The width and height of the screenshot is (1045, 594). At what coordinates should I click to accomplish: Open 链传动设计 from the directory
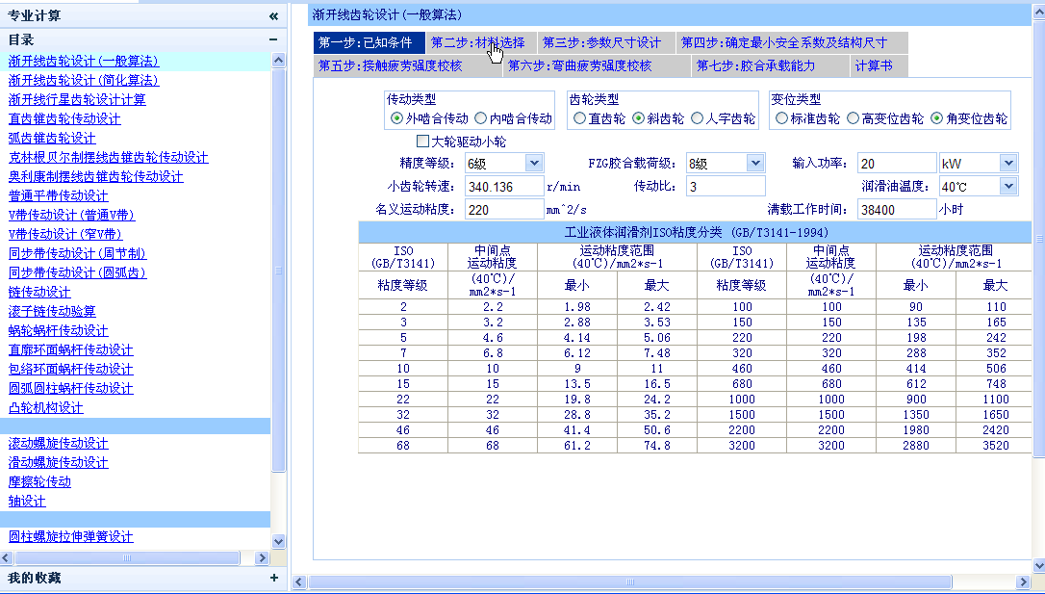tap(39, 292)
